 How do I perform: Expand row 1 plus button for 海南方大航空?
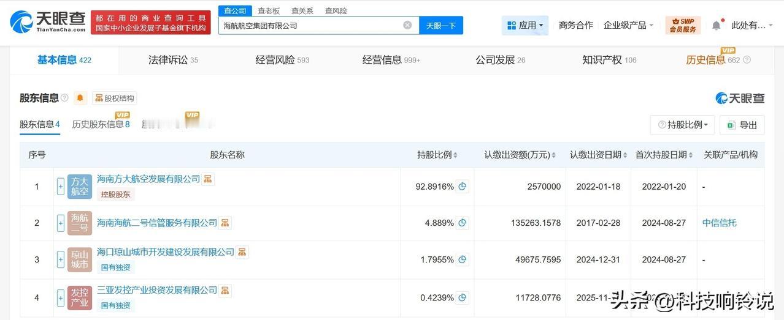61,187
